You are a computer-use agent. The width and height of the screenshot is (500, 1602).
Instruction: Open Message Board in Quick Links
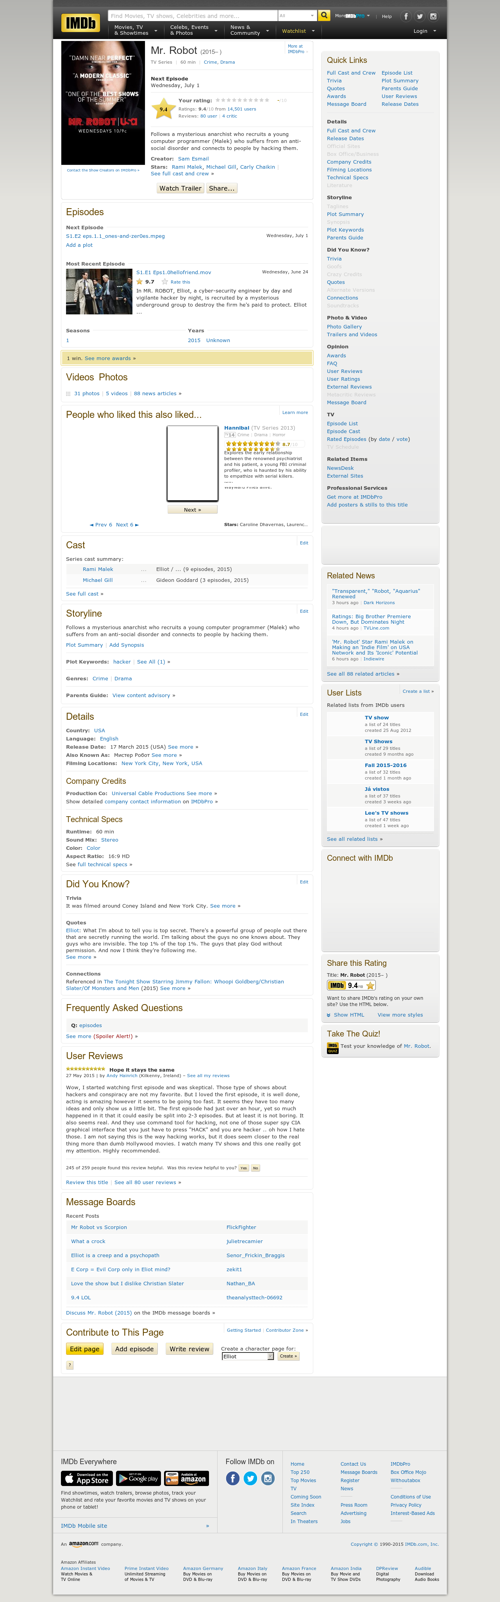[x=346, y=104]
